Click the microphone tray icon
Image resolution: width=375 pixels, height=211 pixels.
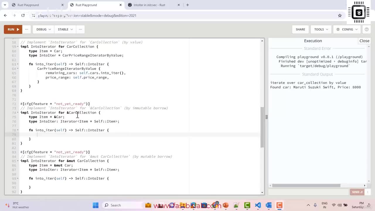pyautogui.click(x=315, y=205)
